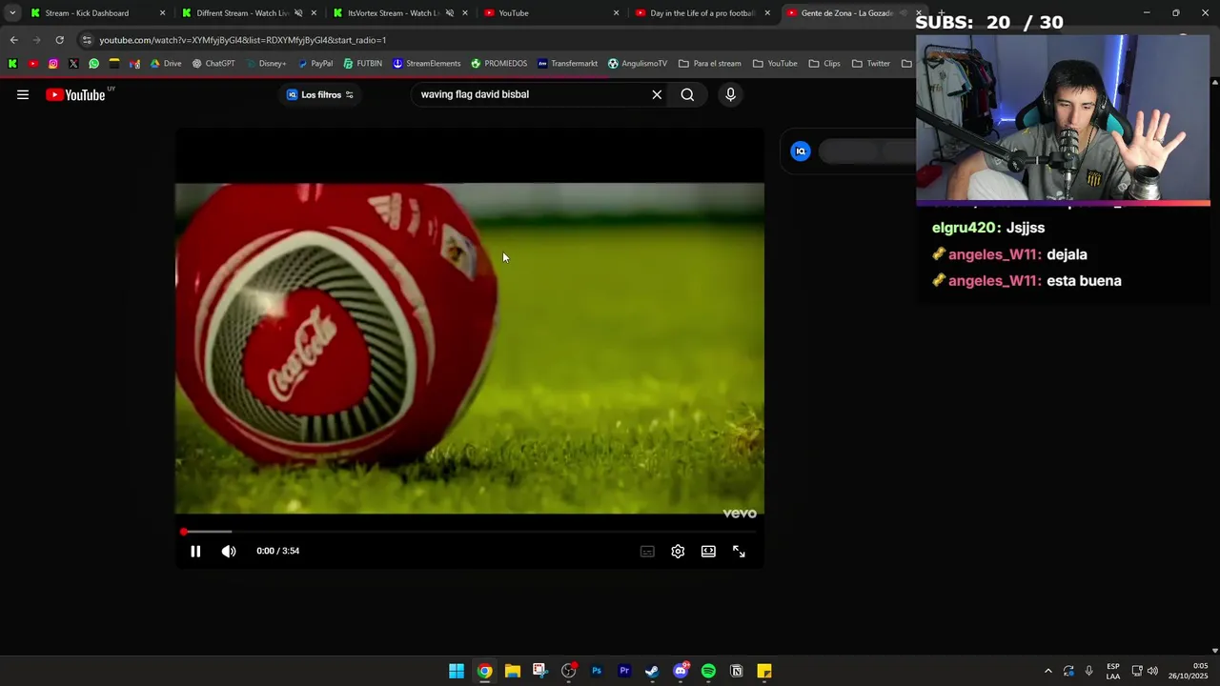This screenshot has height=686, width=1220.
Task: Go back with the browser back arrow
Action: [x=13, y=40]
